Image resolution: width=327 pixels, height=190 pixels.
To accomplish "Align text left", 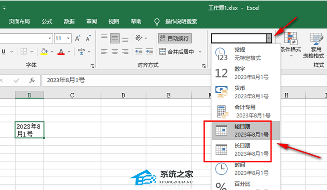I will coord(104,51).
